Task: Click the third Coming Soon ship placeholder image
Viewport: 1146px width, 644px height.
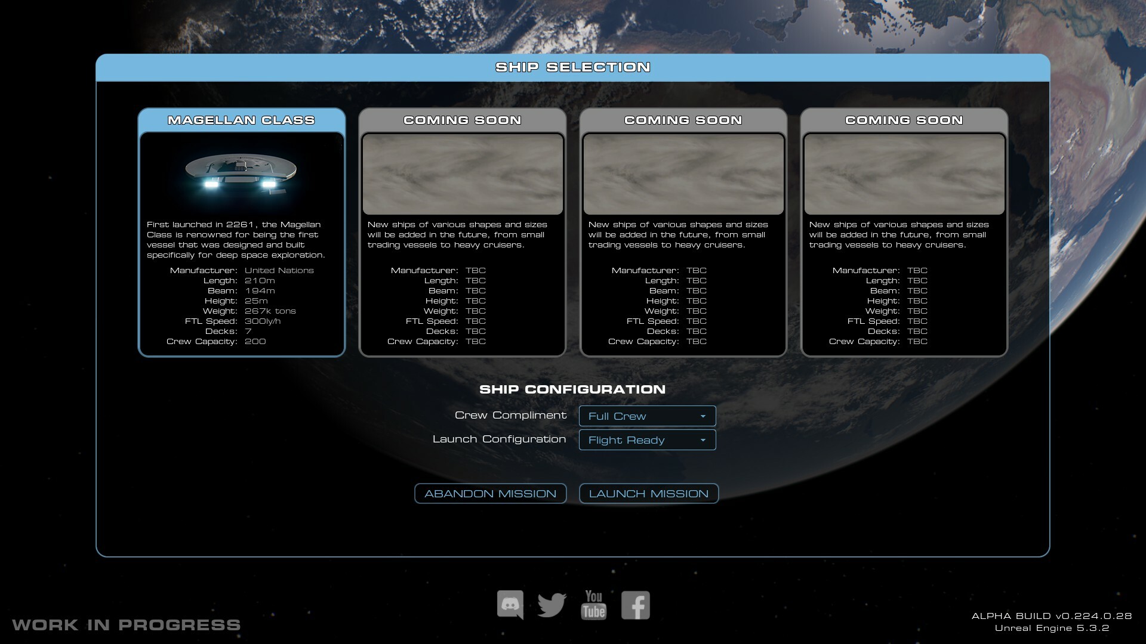Action: click(683, 174)
